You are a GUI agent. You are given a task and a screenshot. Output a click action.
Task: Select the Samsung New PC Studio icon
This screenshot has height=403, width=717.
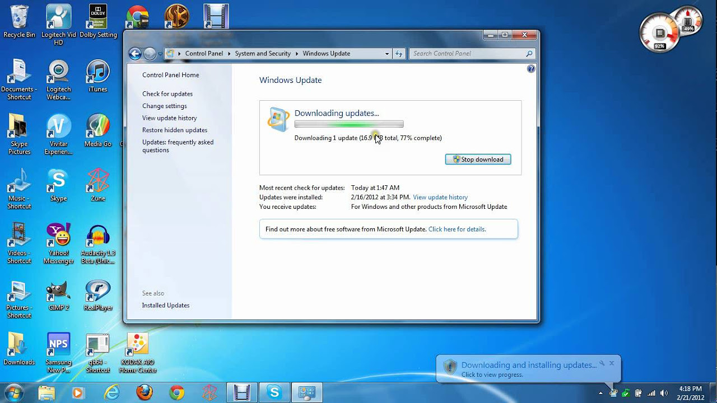pyautogui.click(x=58, y=353)
